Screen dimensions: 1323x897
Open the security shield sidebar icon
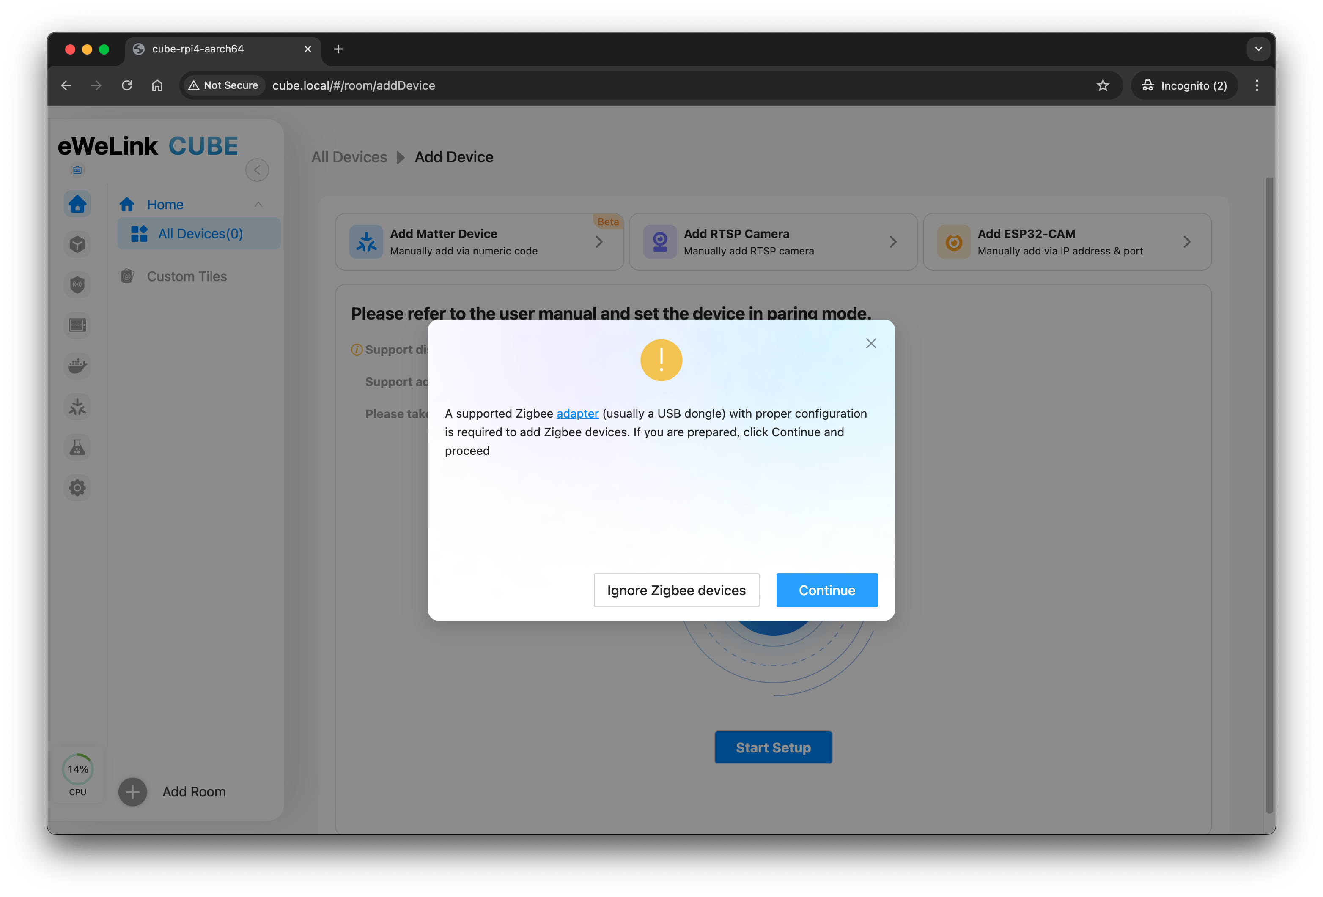(77, 284)
